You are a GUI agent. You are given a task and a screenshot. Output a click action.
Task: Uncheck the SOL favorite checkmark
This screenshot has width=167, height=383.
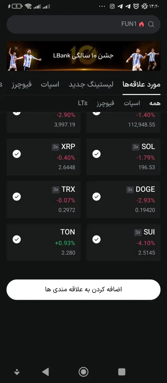96,154
